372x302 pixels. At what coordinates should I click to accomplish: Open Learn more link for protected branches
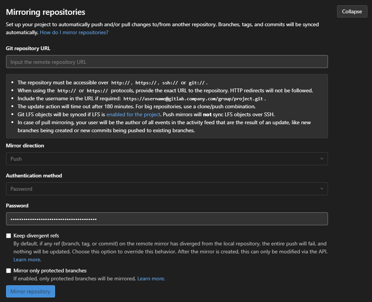pyautogui.click(x=151, y=278)
